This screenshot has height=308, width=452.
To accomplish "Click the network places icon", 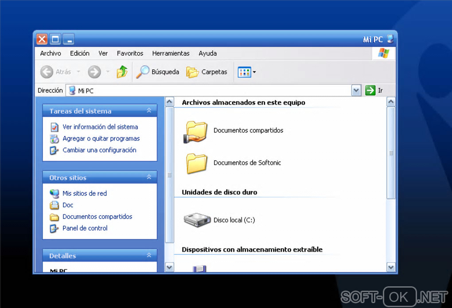I will [54, 194].
